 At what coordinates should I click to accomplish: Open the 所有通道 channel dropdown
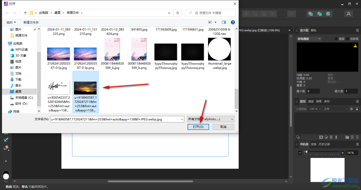pyautogui.click(x=309, y=39)
